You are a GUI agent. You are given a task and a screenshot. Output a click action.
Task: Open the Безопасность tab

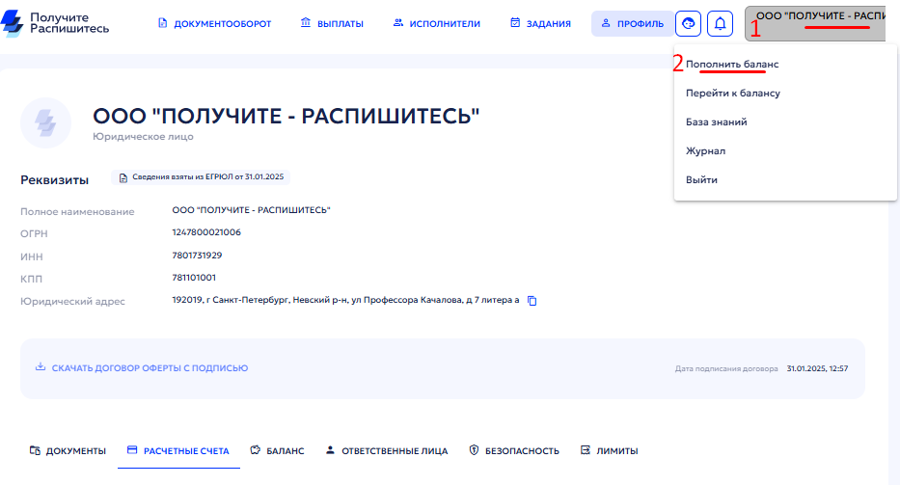click(x=514, y=450)
